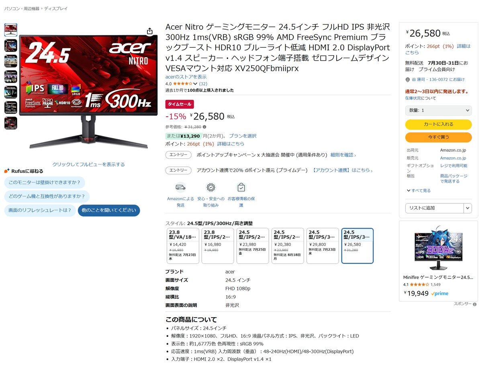Click the 今すぐ買う button
482x367 pixels.
tap(438, 137)
